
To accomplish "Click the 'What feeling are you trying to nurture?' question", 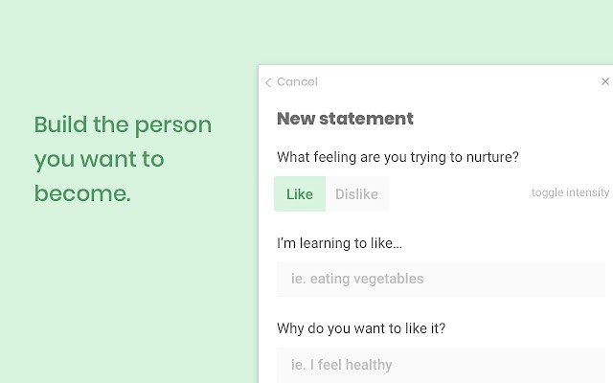I will [397, 157].
